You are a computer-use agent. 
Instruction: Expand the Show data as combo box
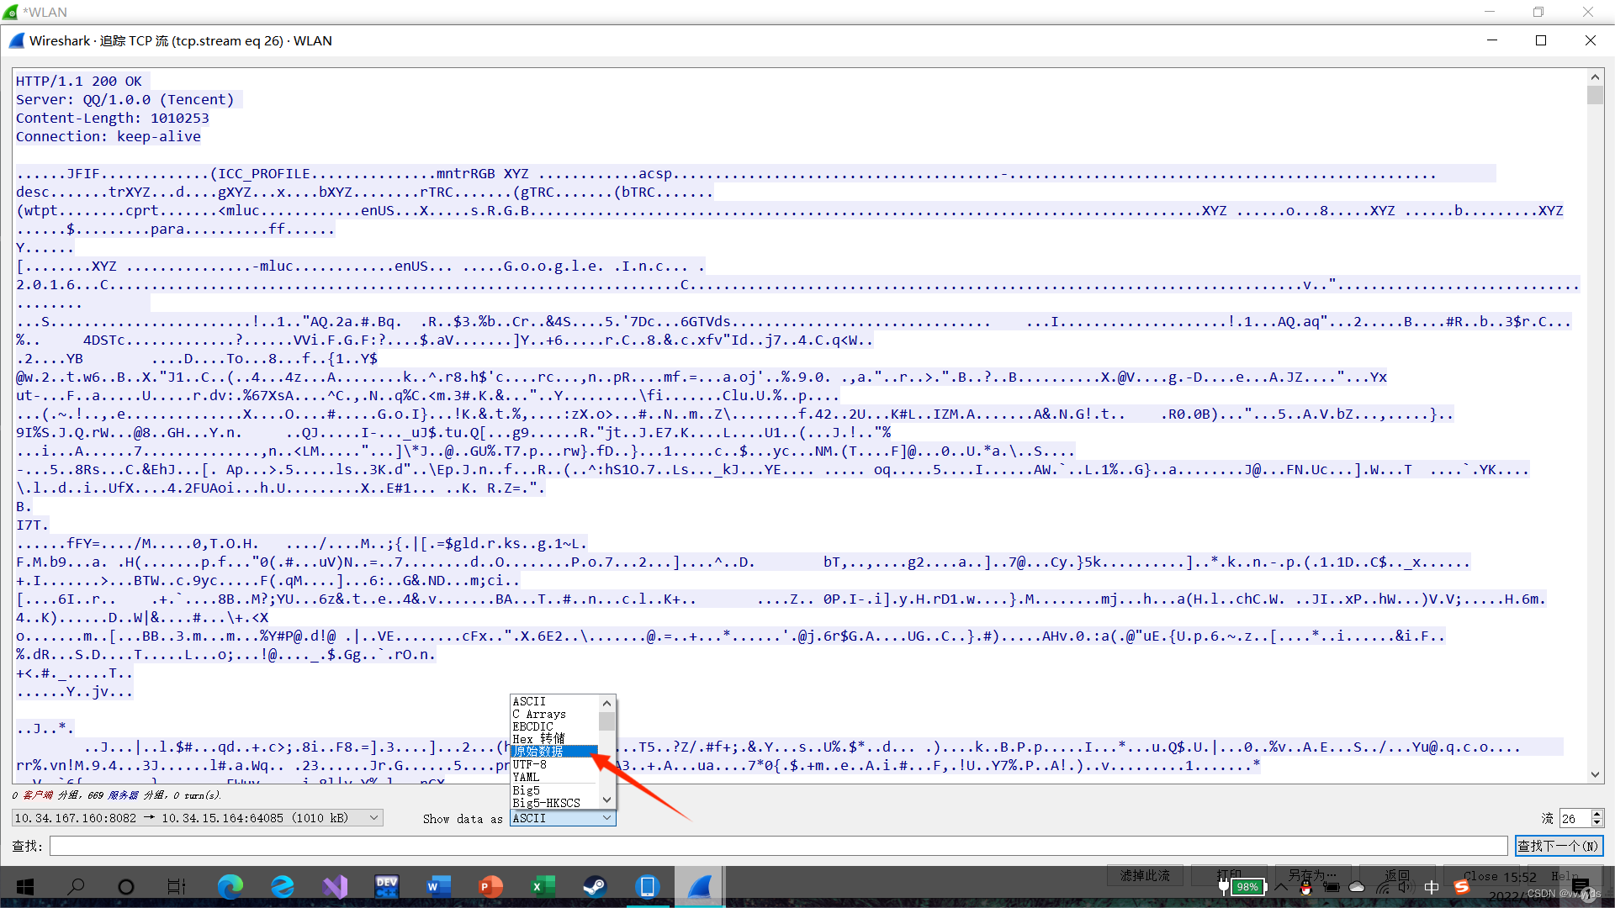coord(563,818)
